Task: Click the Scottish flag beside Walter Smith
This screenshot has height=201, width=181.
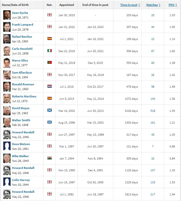Action: tap(49, 122)
